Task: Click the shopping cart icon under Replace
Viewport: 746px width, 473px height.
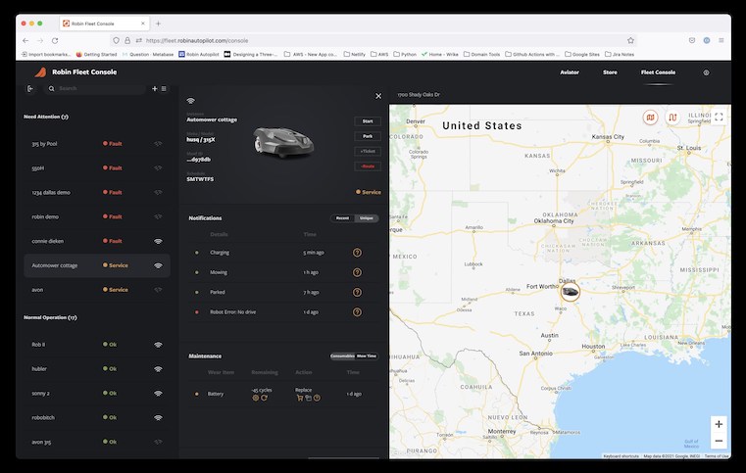Action: point(300,398)
